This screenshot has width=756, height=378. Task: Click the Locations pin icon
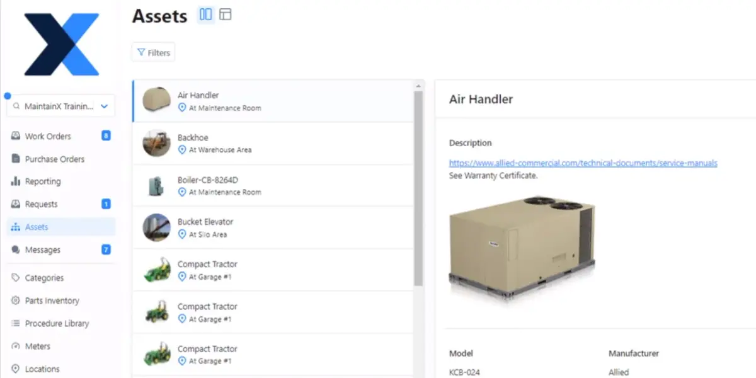[x=16, y=369]
